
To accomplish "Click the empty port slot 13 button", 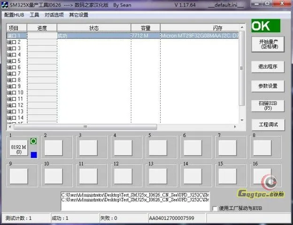I will [x=158, y=176].
